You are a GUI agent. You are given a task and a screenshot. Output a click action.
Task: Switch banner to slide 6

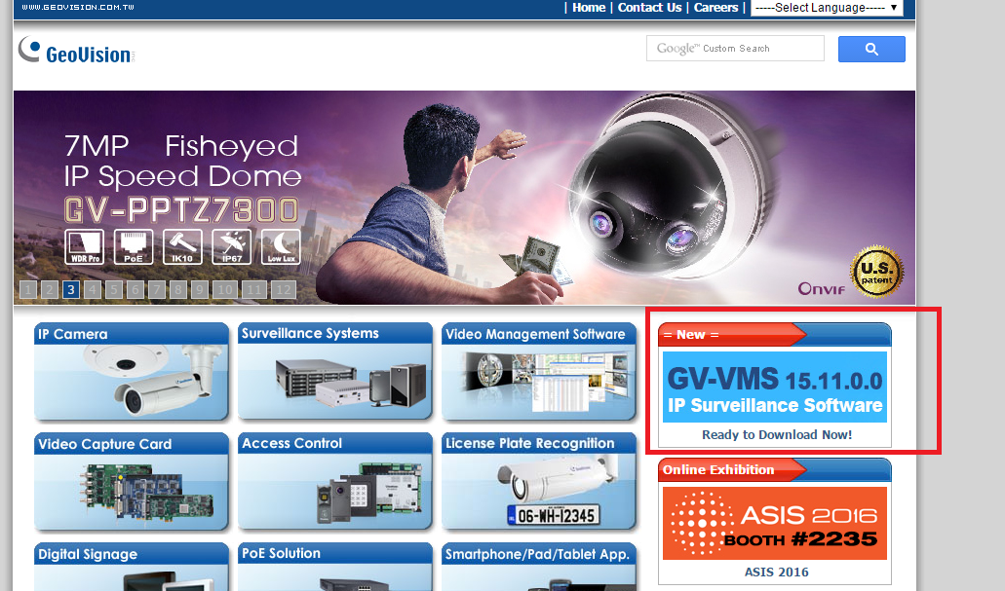click(x=135, y=289)
